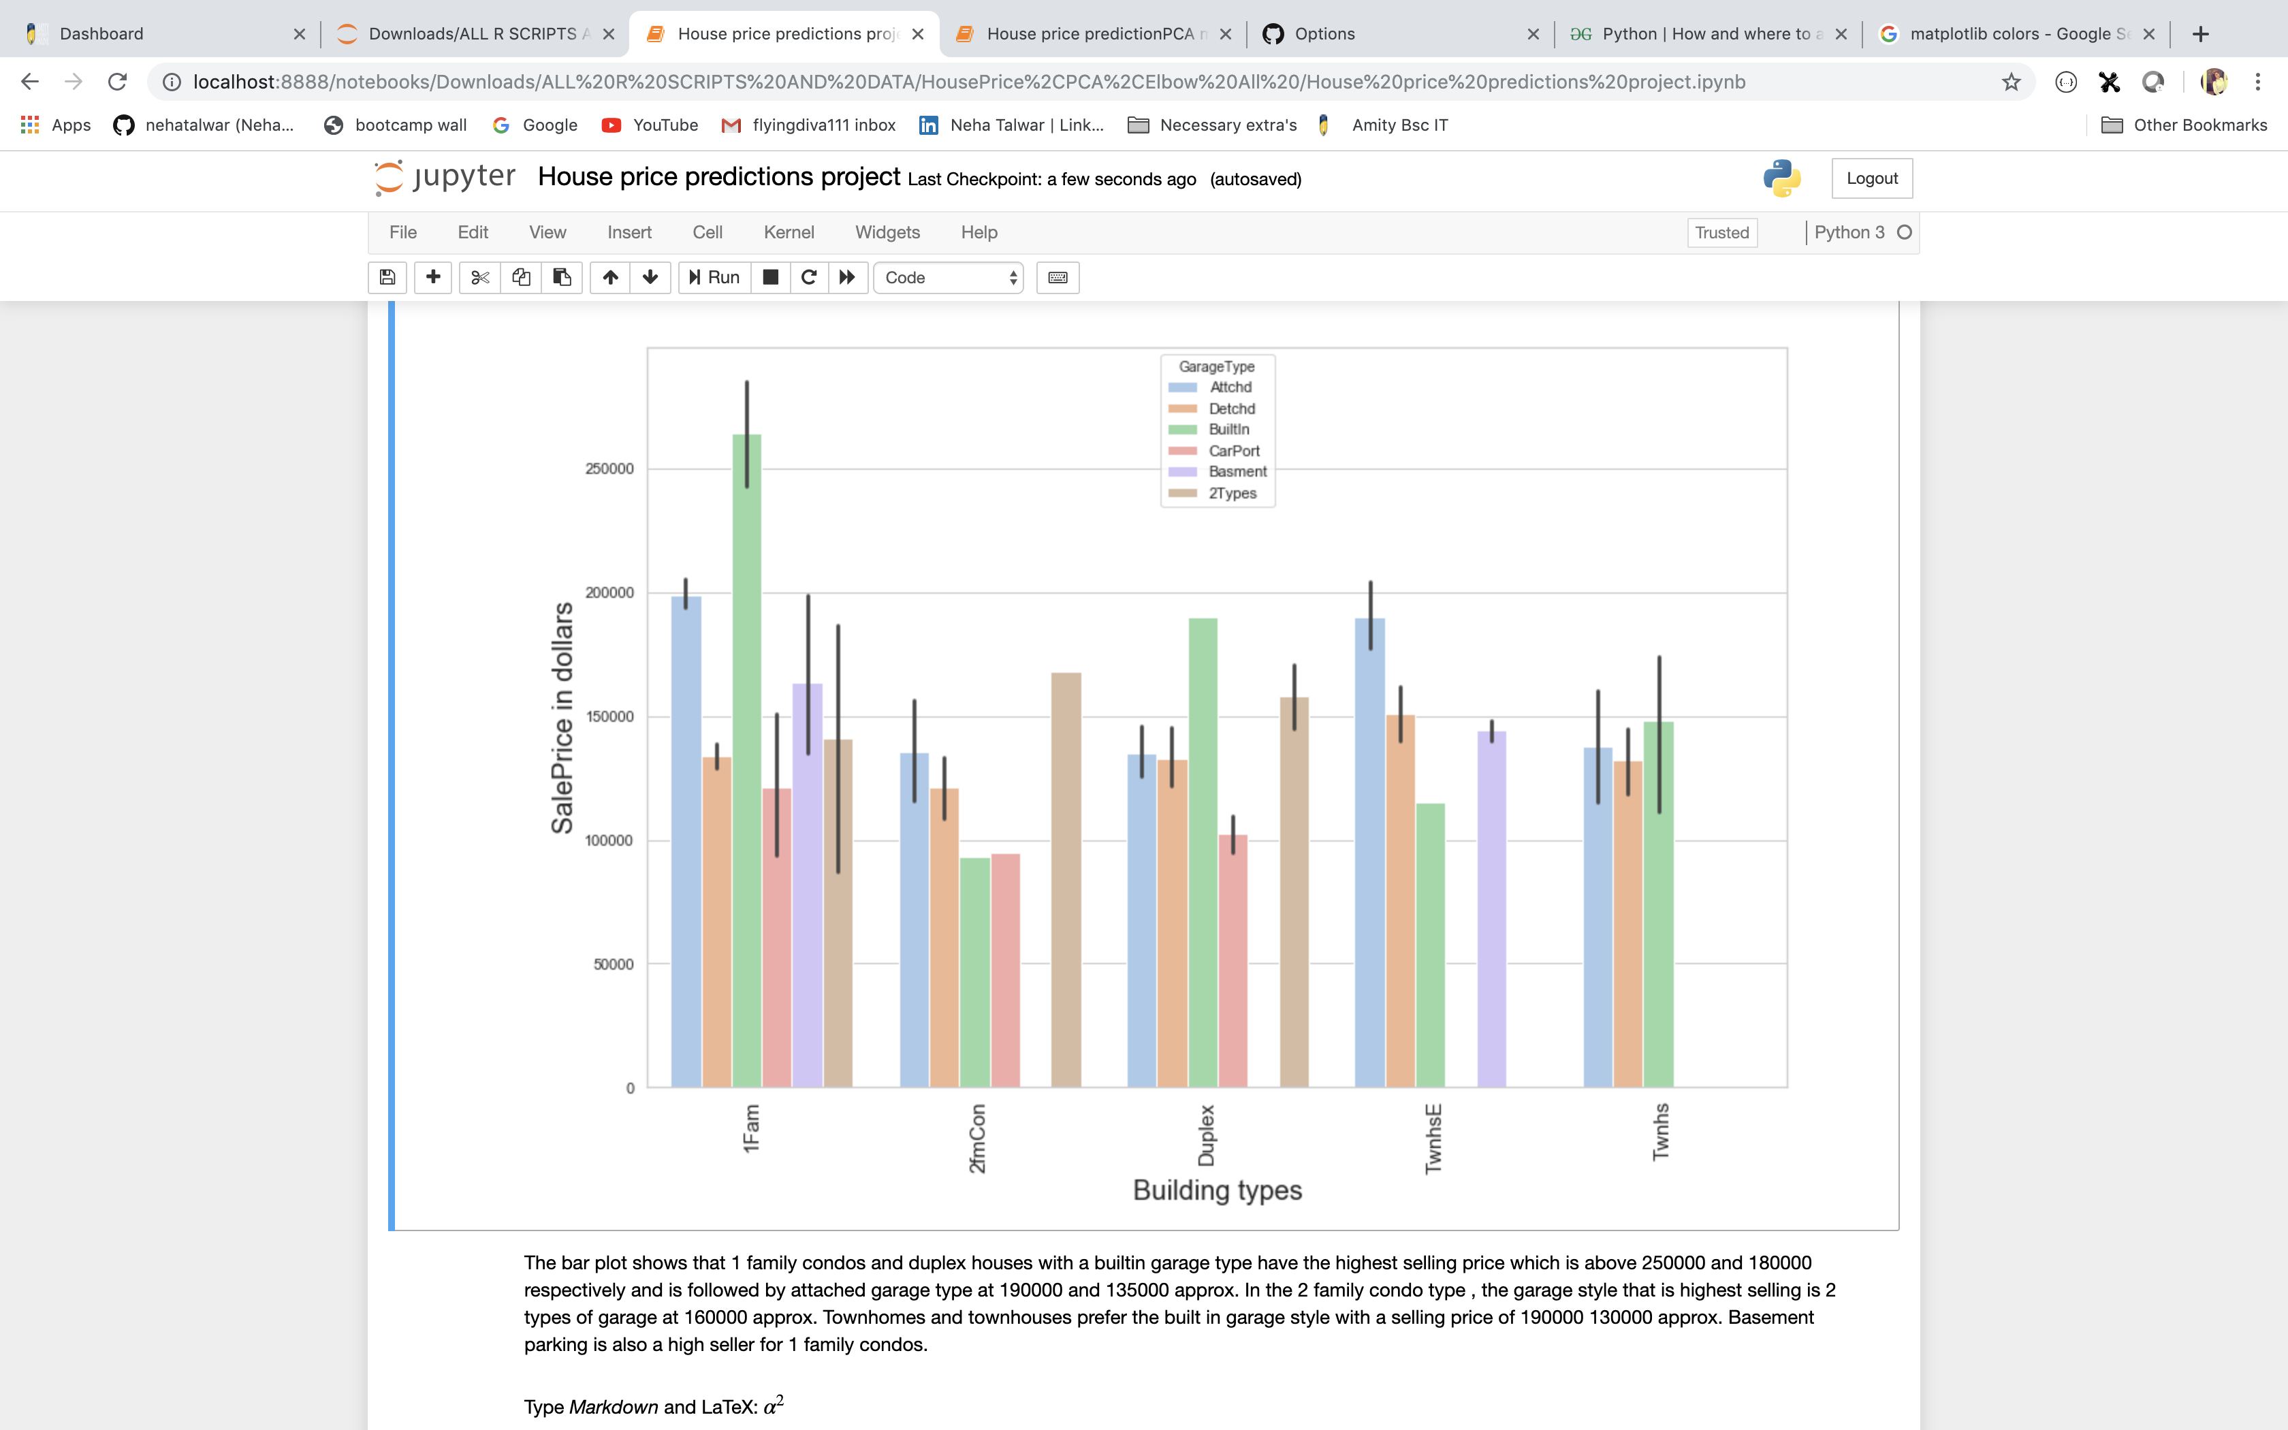This screenshot has width=2288, height=1430.
Task: Paste cell below with paste icon
Action: (x=562, y=277)
